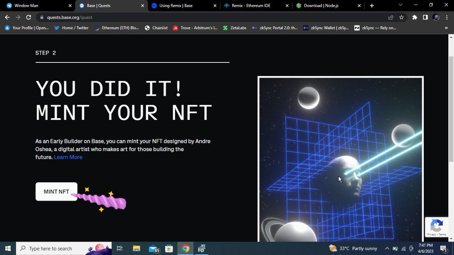Close the Download | Node.js tab
Image resolution: width=454 pixels, height=255 pixels.
click(359, 6)
